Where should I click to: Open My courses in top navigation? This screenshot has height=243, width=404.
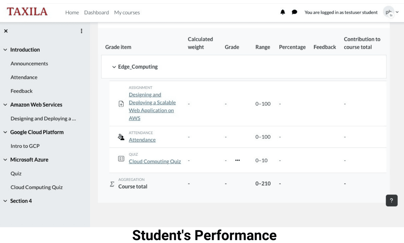pyautogui.click(x=127, y=12)
